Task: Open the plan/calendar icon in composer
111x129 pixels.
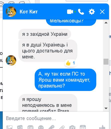Action: tap(83, 127)
